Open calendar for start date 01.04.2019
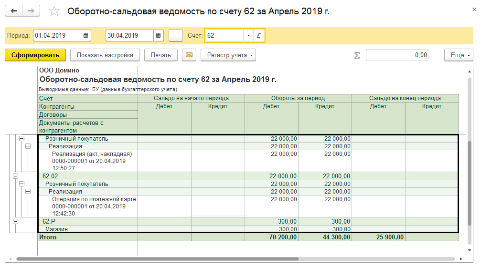The height and width of the screenshot is (267, 481). coord(86,35)
